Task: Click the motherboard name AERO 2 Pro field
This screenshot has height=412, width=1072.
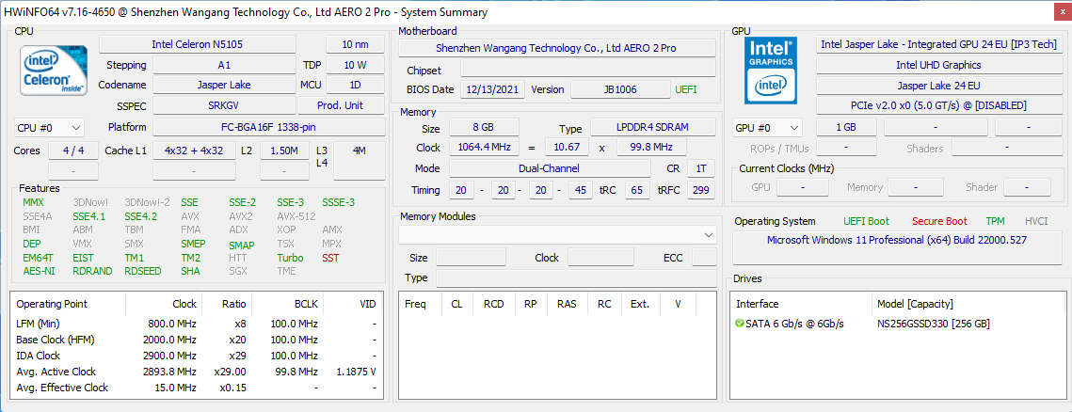Action: [557, 48]
